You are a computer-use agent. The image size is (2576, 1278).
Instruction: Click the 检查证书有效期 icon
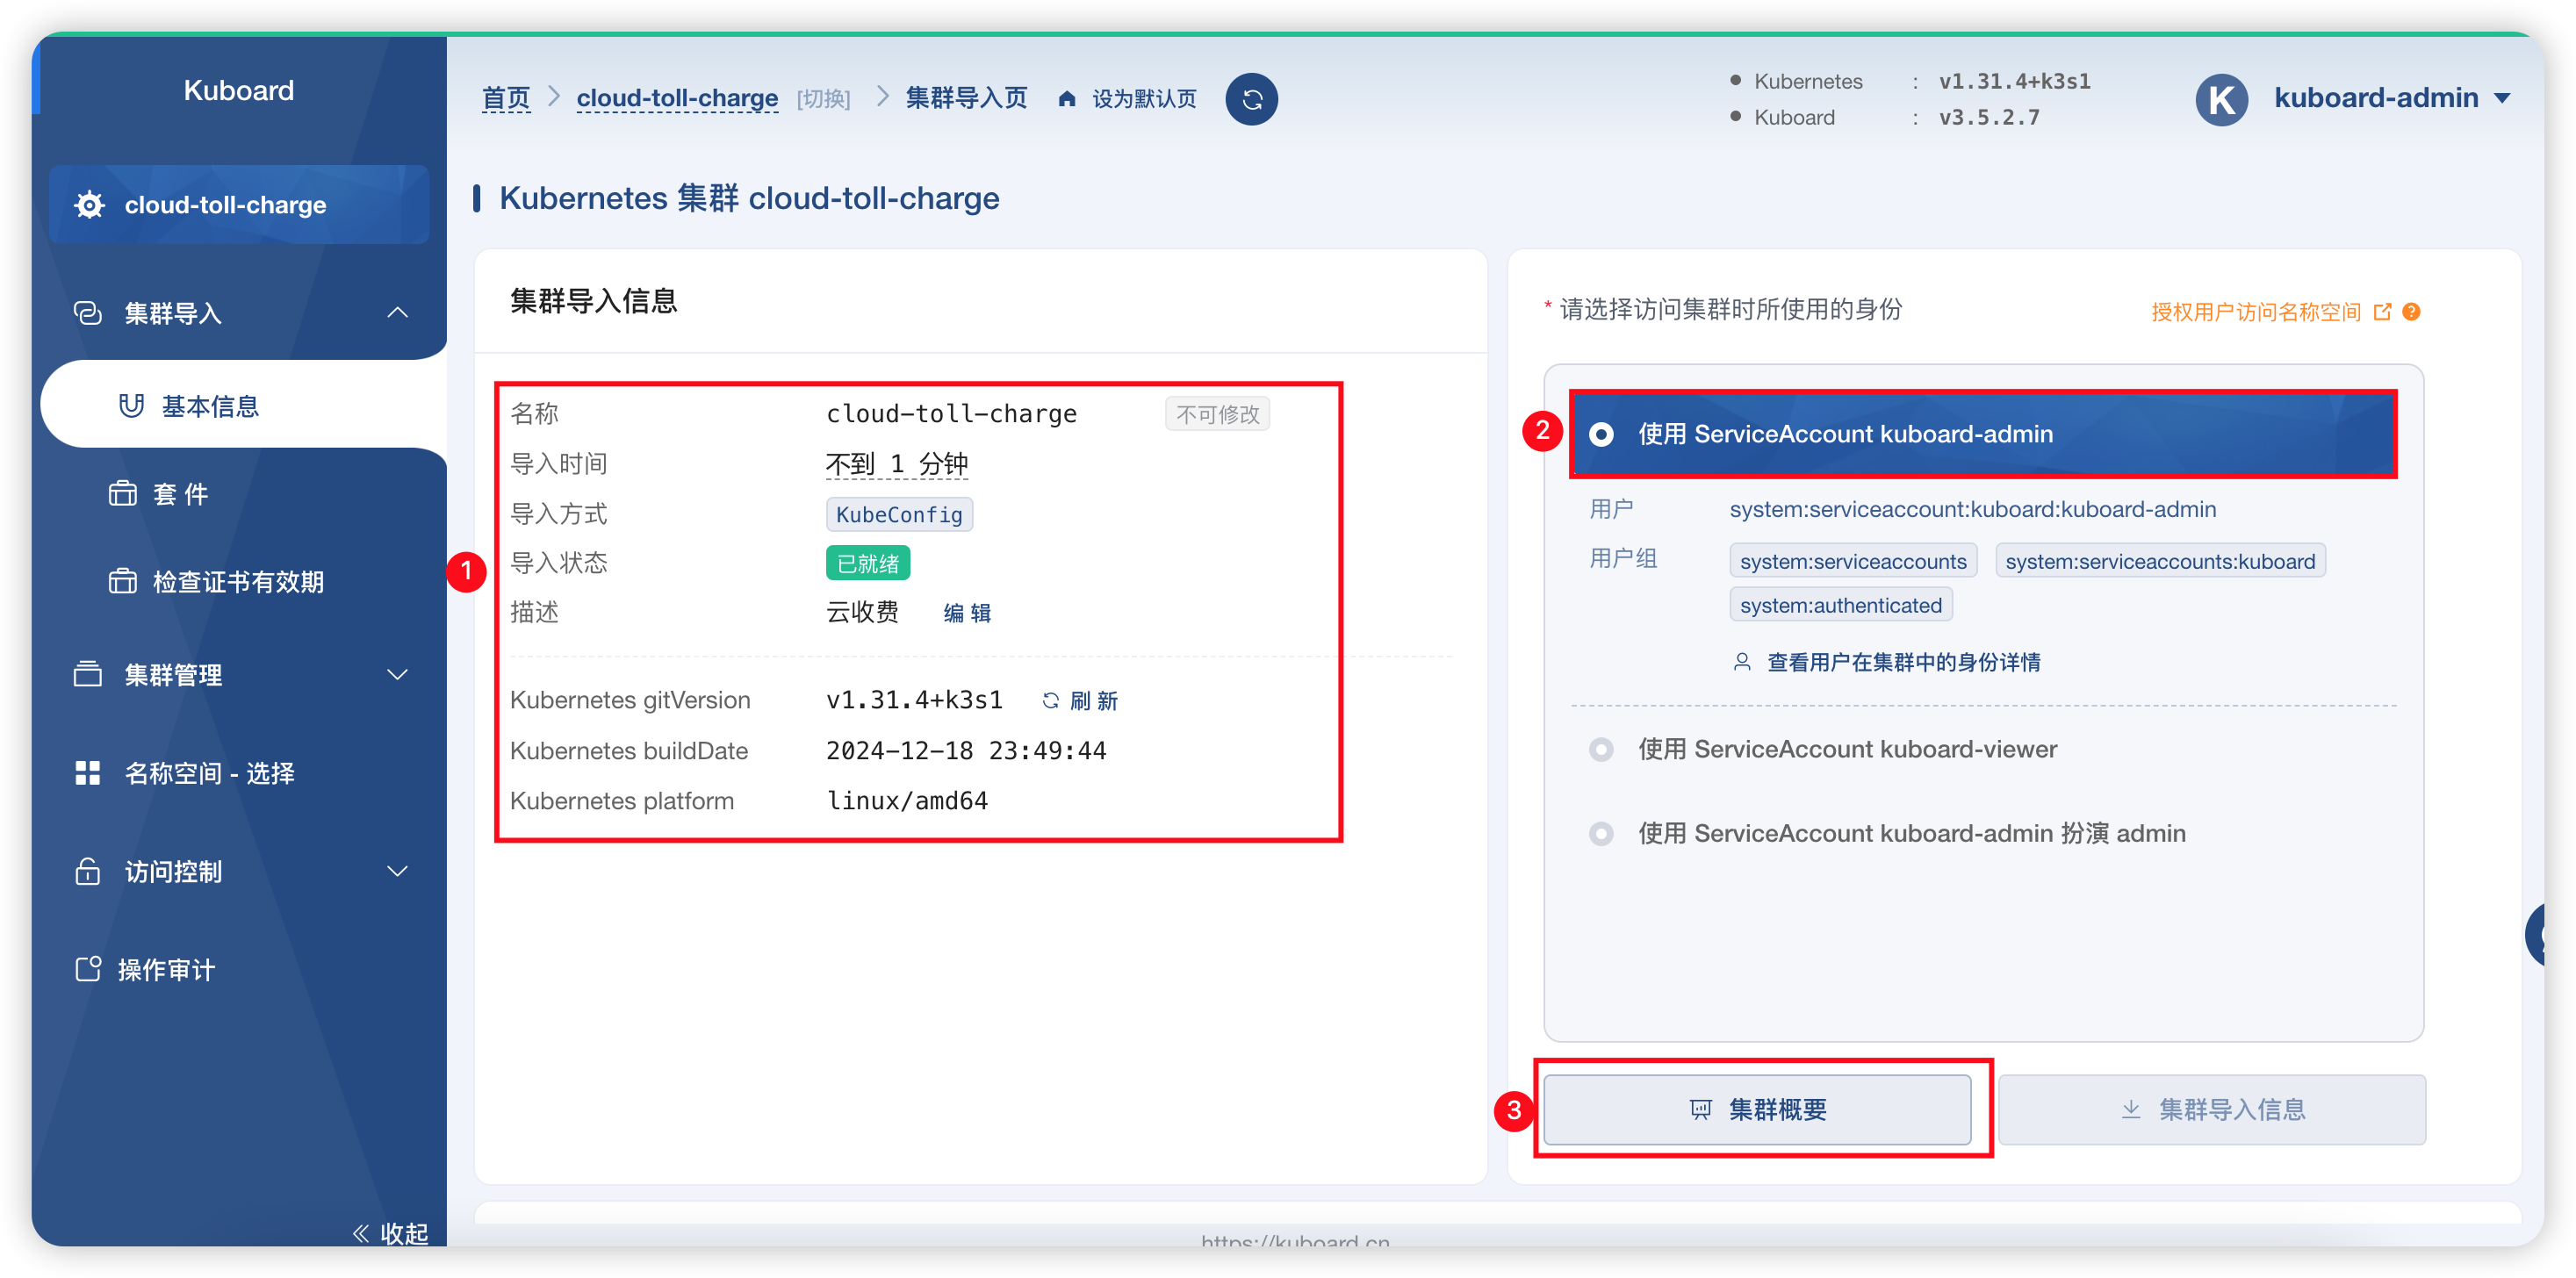pos(123,581)
